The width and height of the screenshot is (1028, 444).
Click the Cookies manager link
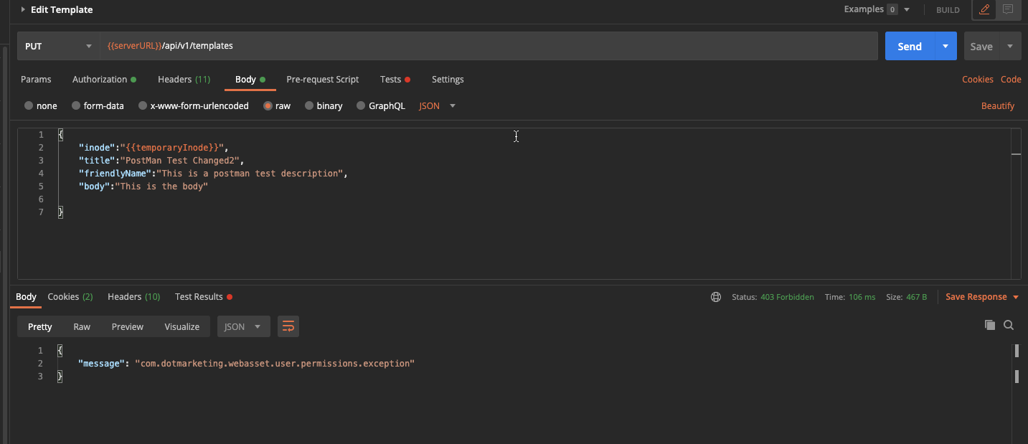coord(978,79)
